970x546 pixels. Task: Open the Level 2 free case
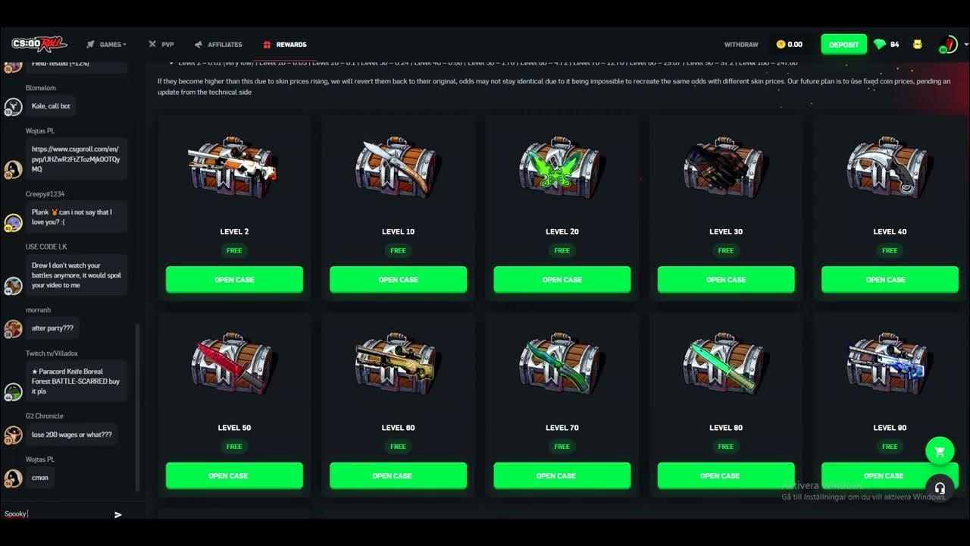tap(234, 279)
